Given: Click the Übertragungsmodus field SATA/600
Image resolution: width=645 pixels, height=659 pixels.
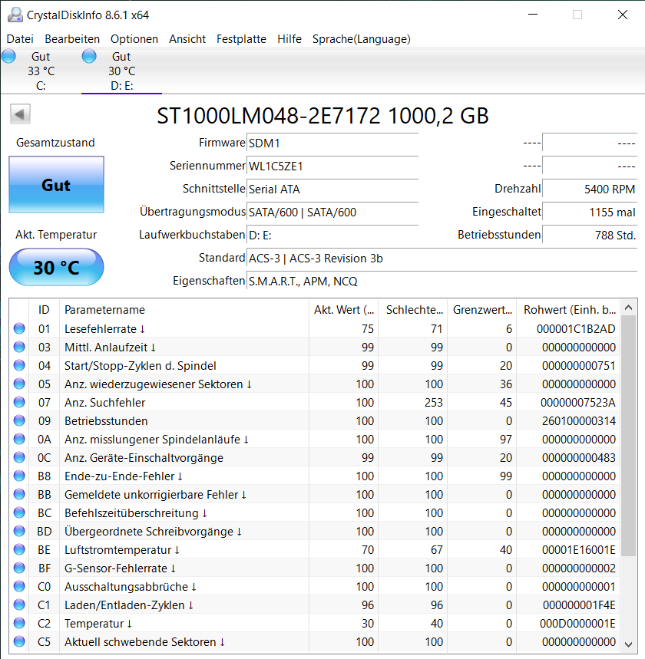Looking at the screenshot, I should click(x=332, y=213).
